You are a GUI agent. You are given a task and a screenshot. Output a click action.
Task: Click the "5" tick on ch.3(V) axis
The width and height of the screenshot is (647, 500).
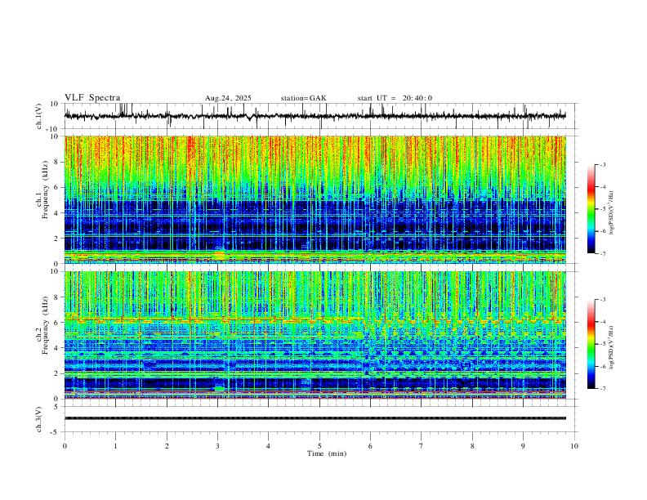[x=56, y=406]
